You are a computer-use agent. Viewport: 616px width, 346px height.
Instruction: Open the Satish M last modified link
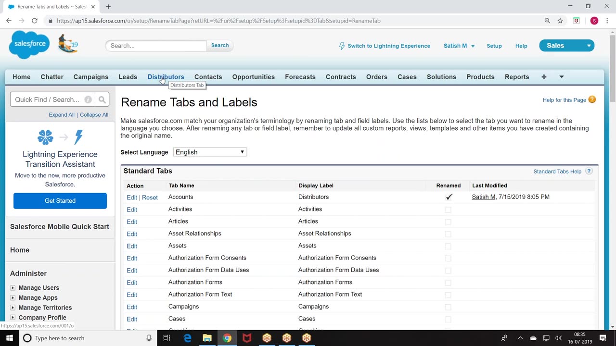tap(484, 197)
